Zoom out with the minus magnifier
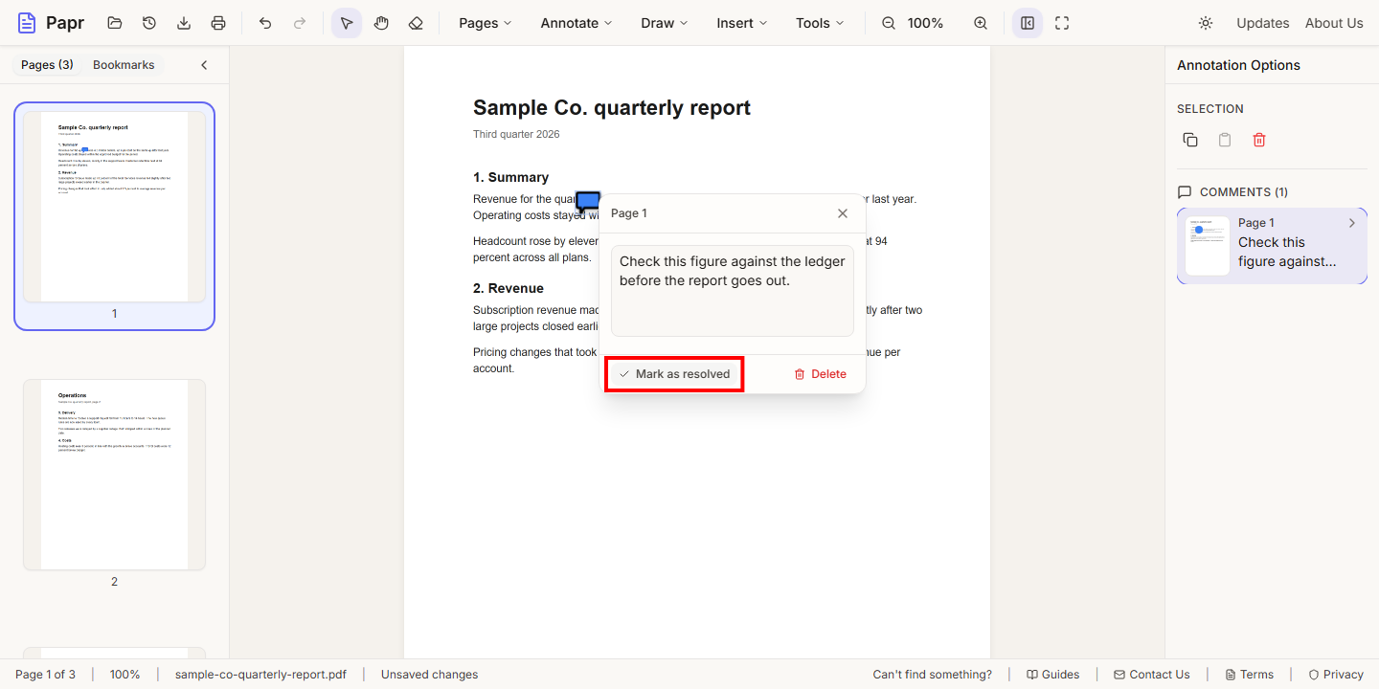Viewport: 1379px width, 689px height. pos(889,23)
